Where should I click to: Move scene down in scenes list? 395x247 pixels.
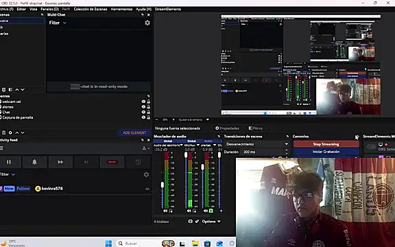click(23, 89)
